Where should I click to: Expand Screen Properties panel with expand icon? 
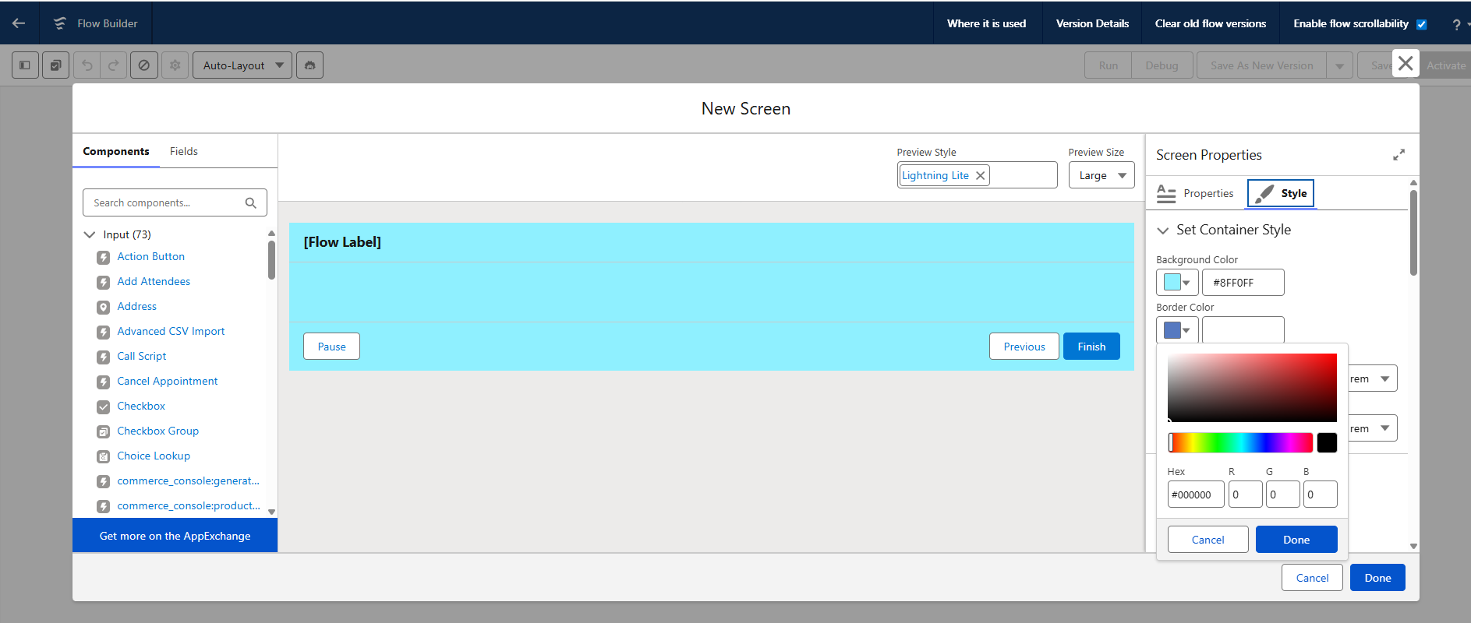point(1399,155)
